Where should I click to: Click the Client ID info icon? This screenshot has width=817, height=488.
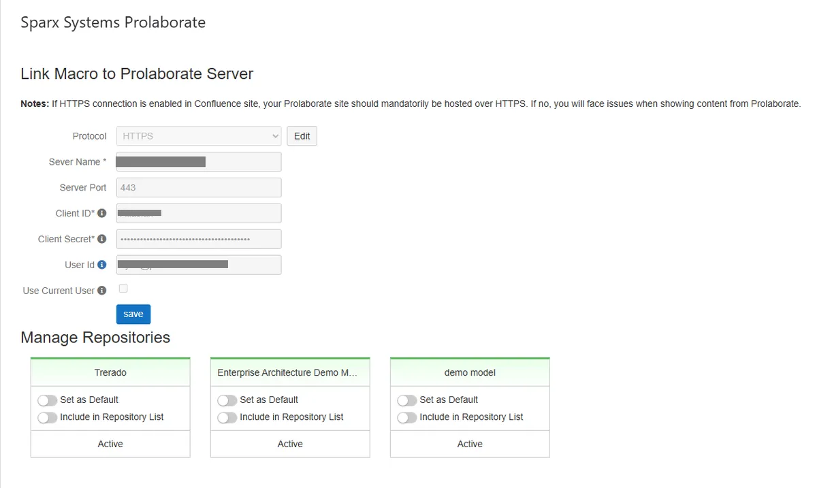(x=102, y=213)
